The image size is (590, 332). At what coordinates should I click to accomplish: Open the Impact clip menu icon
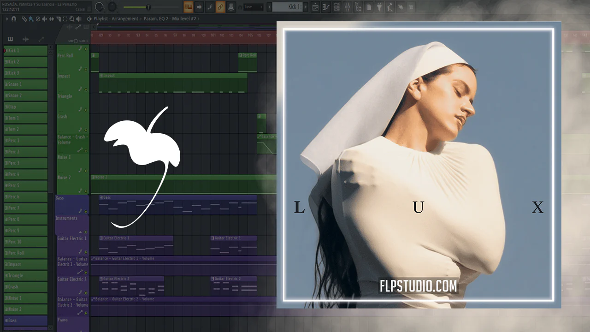101,76
